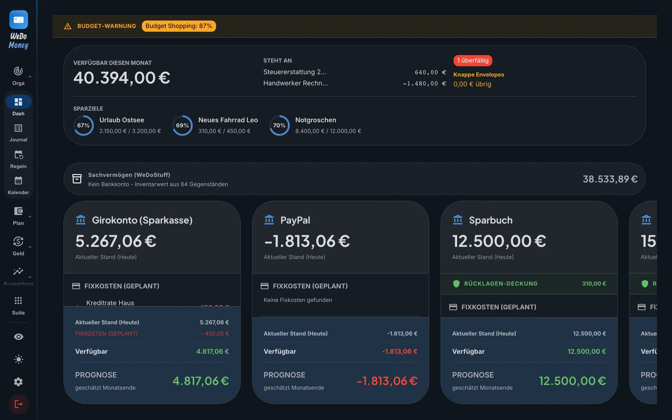This screenshot has height=420, width=672.
Task: Open the Orga section icon
Action: [18, 71]
